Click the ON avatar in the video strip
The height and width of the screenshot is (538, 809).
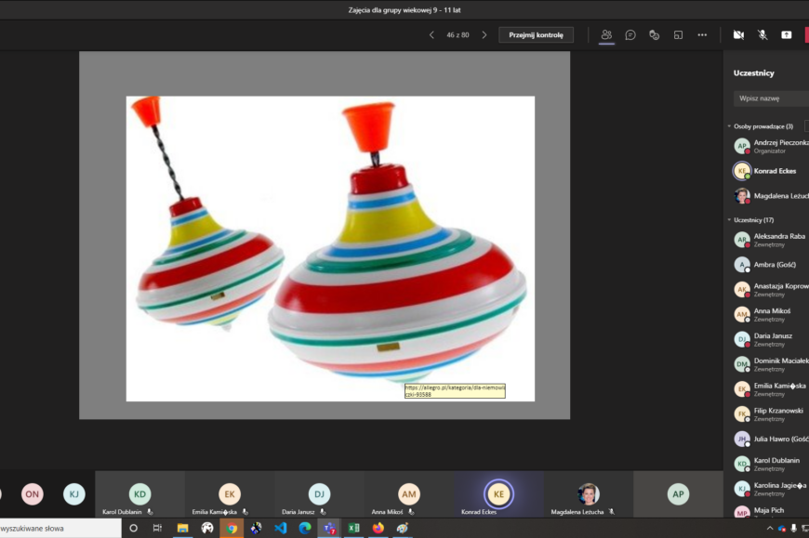pyautogui.click(x=32, y=494)
